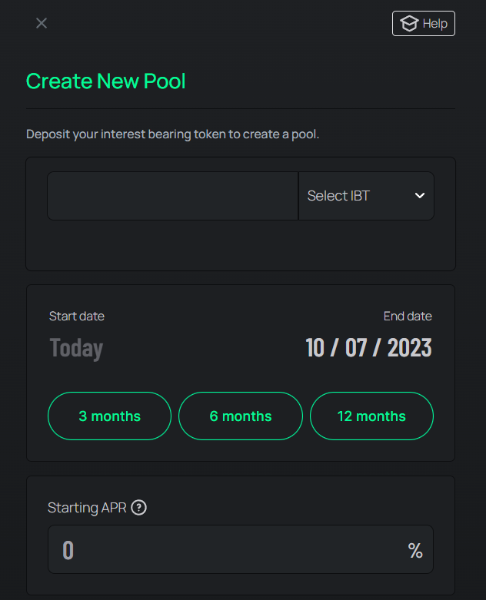Expand the Select IBT dropdown
This screenshot has height=600, width=486.
click(x=365, y=196)
